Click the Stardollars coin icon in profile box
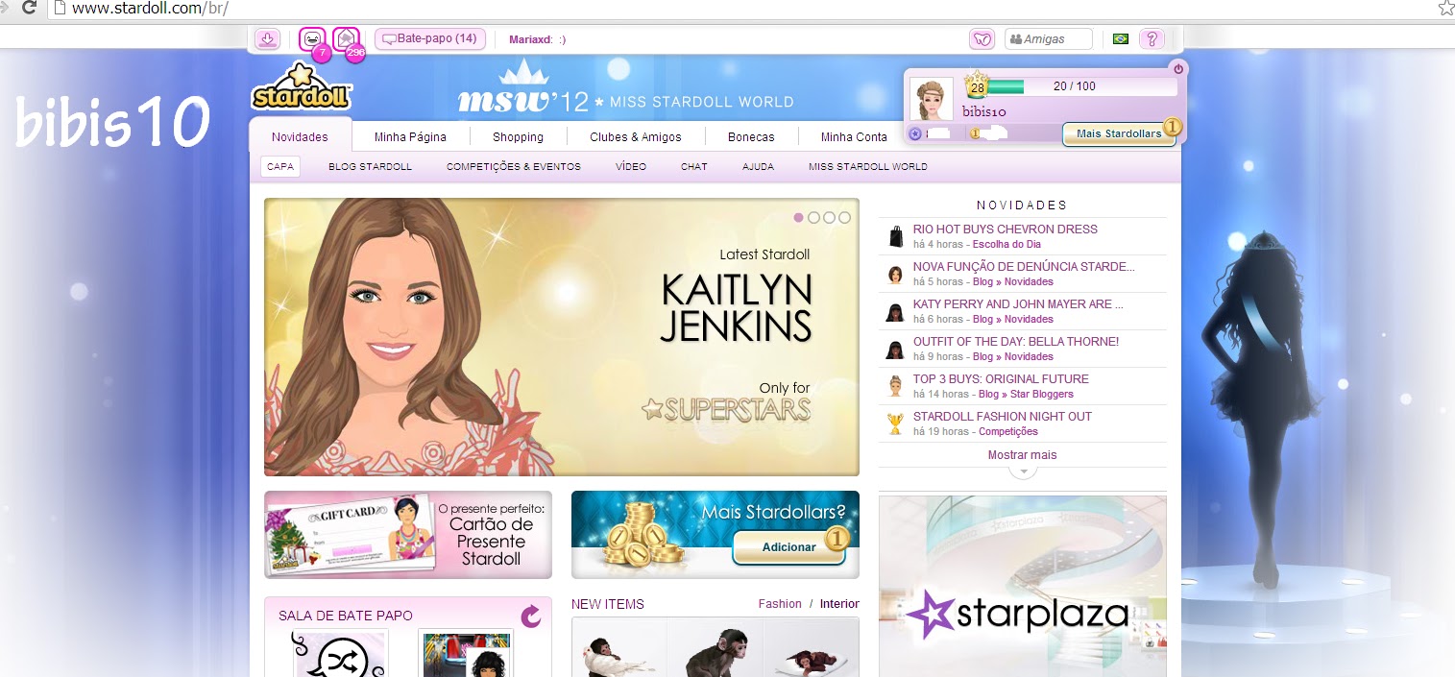Screen dimensions: 1455x677 pyautogui.click(x=974, y=134)
